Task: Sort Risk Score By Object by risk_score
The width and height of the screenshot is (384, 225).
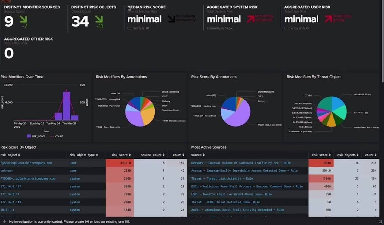Action: pyautogui.click(x=121, y=155)
